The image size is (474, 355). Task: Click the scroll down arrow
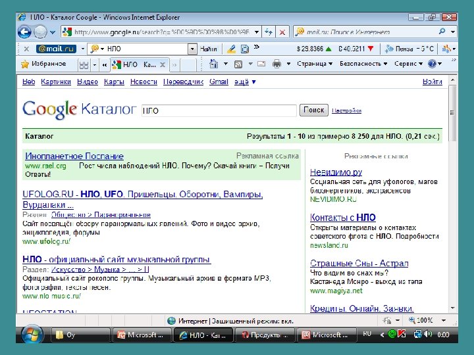[x=452, y=308]
